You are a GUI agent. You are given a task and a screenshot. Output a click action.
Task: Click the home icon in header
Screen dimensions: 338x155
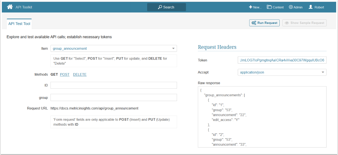coord(10,7)
